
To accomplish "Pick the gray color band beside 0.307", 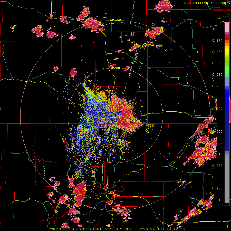I will point(227,178).
